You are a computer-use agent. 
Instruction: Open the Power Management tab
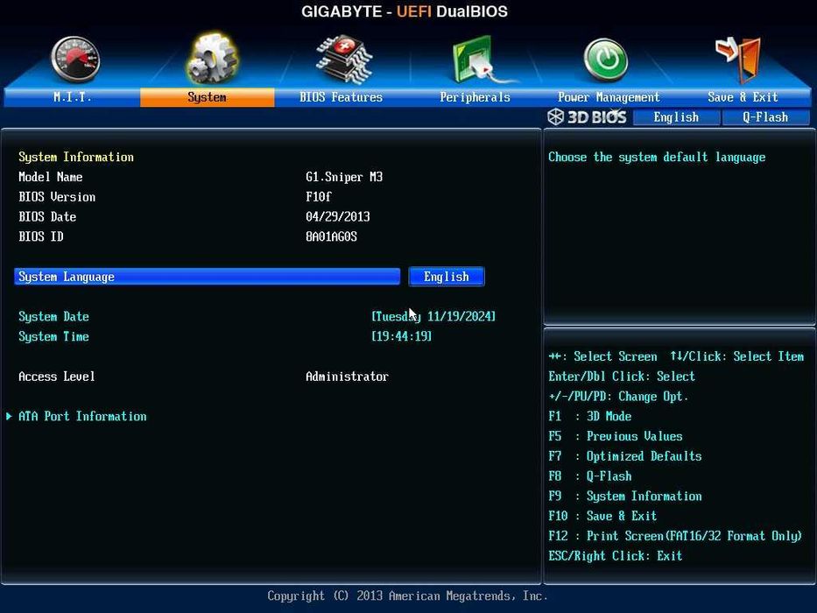(609, 97)
